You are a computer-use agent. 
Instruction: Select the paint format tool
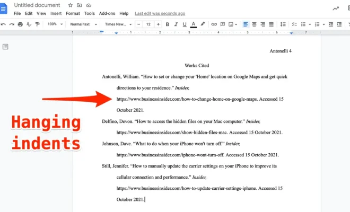[x=37, y=24]
